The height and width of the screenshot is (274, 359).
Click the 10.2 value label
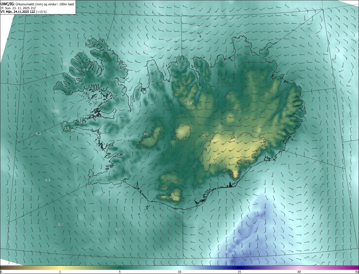coord(338,52)
